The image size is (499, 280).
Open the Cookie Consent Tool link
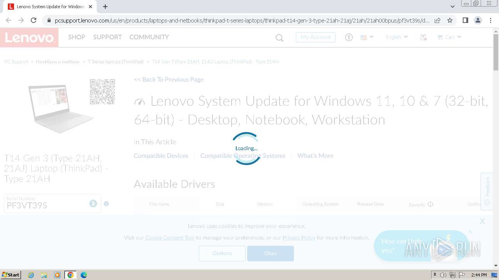pos(170,238)
